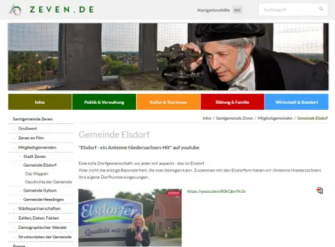Go to Samtgemeinde Zeven breadcrumb link
Image resolution: width=335 pixels, height=247 pixels.
click(x=234, y=118)
